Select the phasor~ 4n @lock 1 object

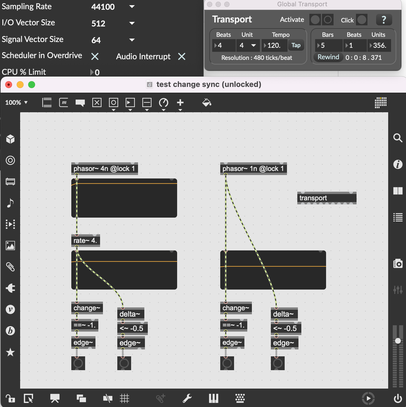[104, 169]
